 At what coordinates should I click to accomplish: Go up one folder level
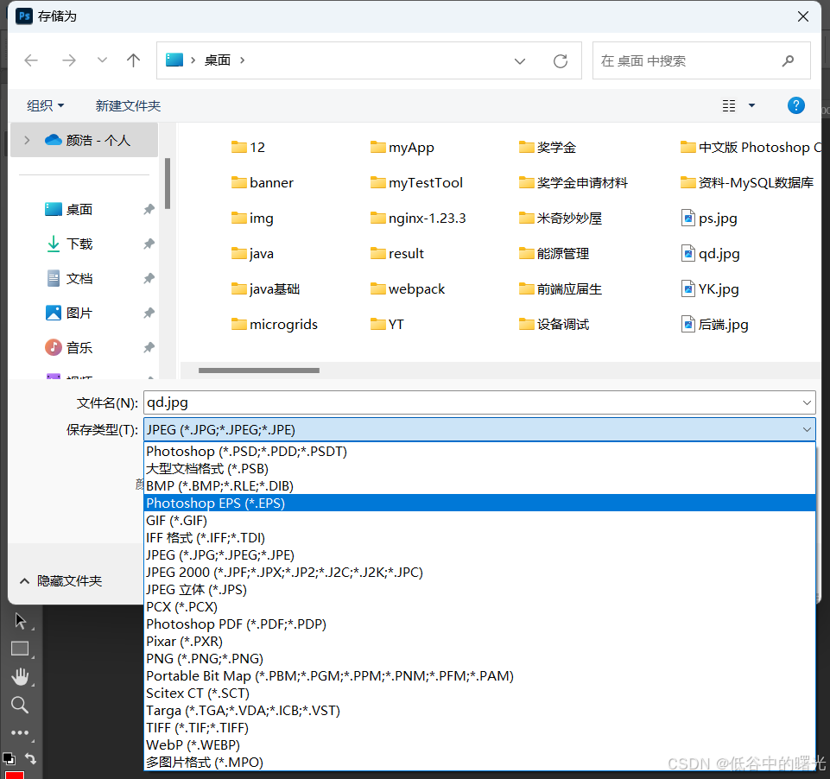(133, 60)
